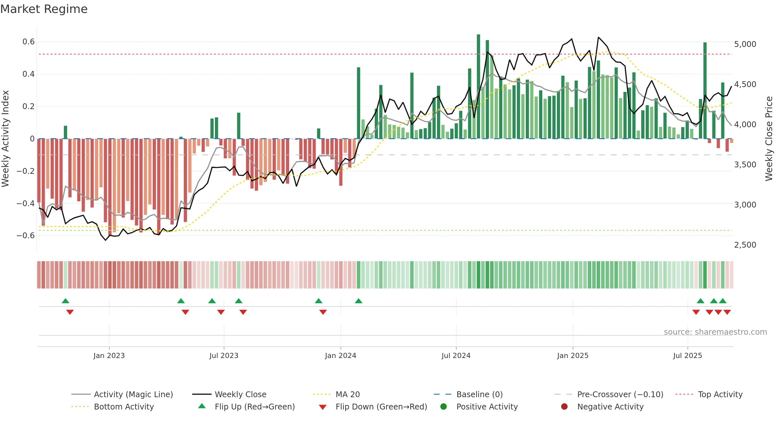Toggle the Baseline (0) legend entry
Screen dimensions: 778x437
[x=468, y=394]
